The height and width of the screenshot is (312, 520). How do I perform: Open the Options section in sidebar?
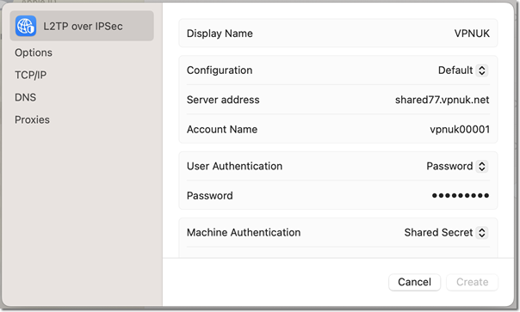click(34, 52)
